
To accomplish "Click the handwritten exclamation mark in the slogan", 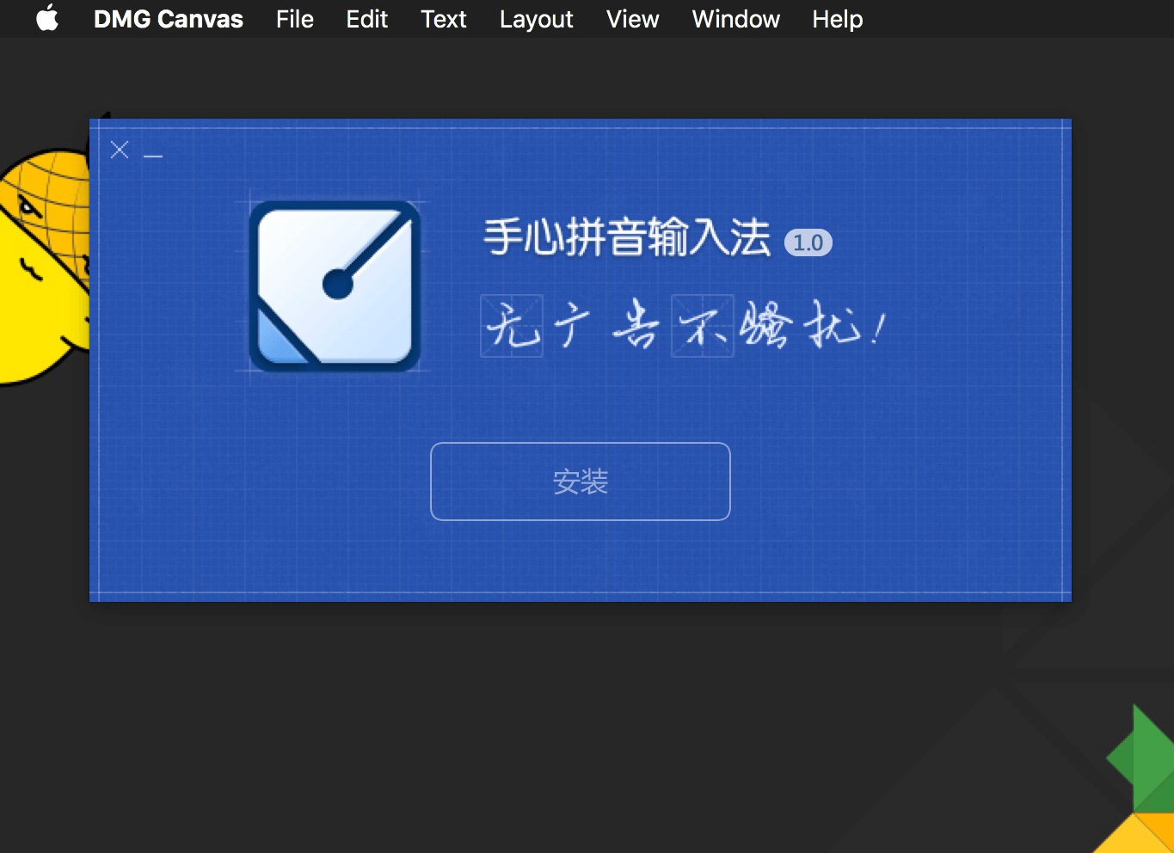I will pyautogui.click(x=877, y=328).
